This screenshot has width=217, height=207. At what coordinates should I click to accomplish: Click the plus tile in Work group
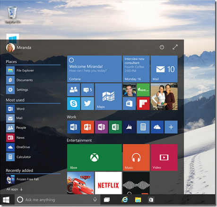coord(171,127)
